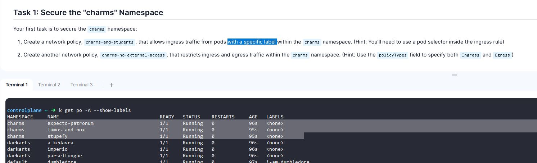
Task: Click the LABELS column header in output
Action: point(275,117)
